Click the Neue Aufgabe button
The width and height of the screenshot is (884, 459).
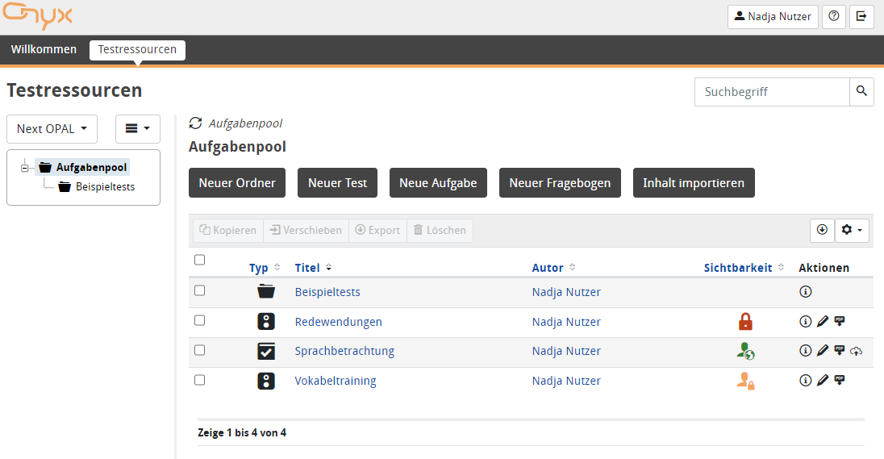click(x=438, y=182)
